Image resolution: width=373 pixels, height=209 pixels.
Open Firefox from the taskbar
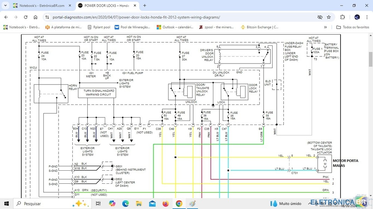click(166, 203)
